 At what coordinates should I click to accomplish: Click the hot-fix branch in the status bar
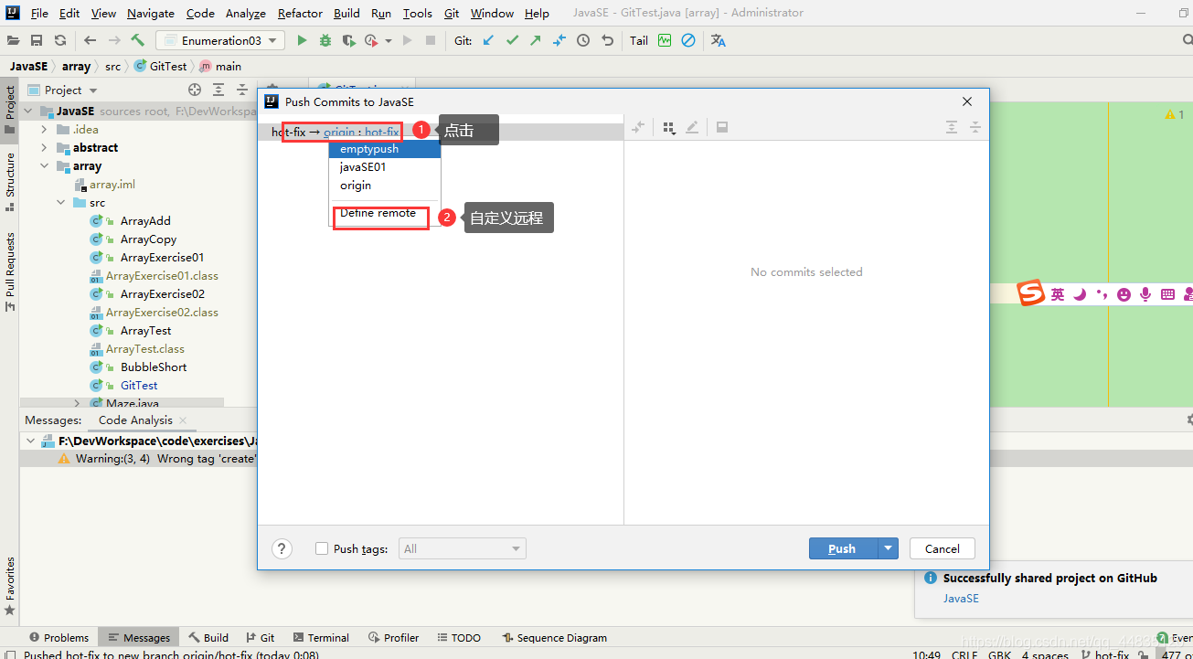click(x=1103, y=654)
